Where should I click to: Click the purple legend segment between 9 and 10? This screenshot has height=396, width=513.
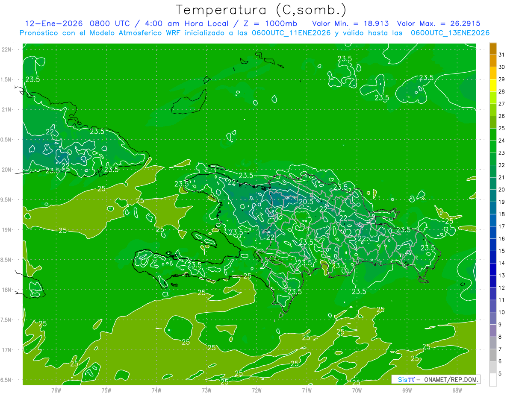[x=493, y=318]
